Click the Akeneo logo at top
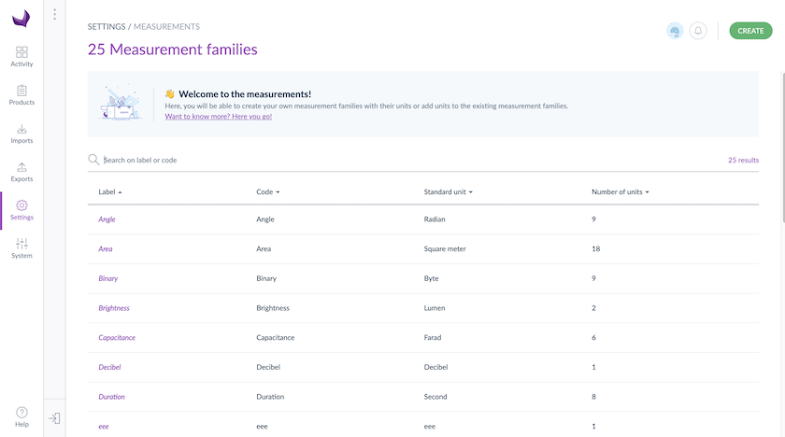The height and width of the screenshot is (437, 785). [x=21, y=19]
